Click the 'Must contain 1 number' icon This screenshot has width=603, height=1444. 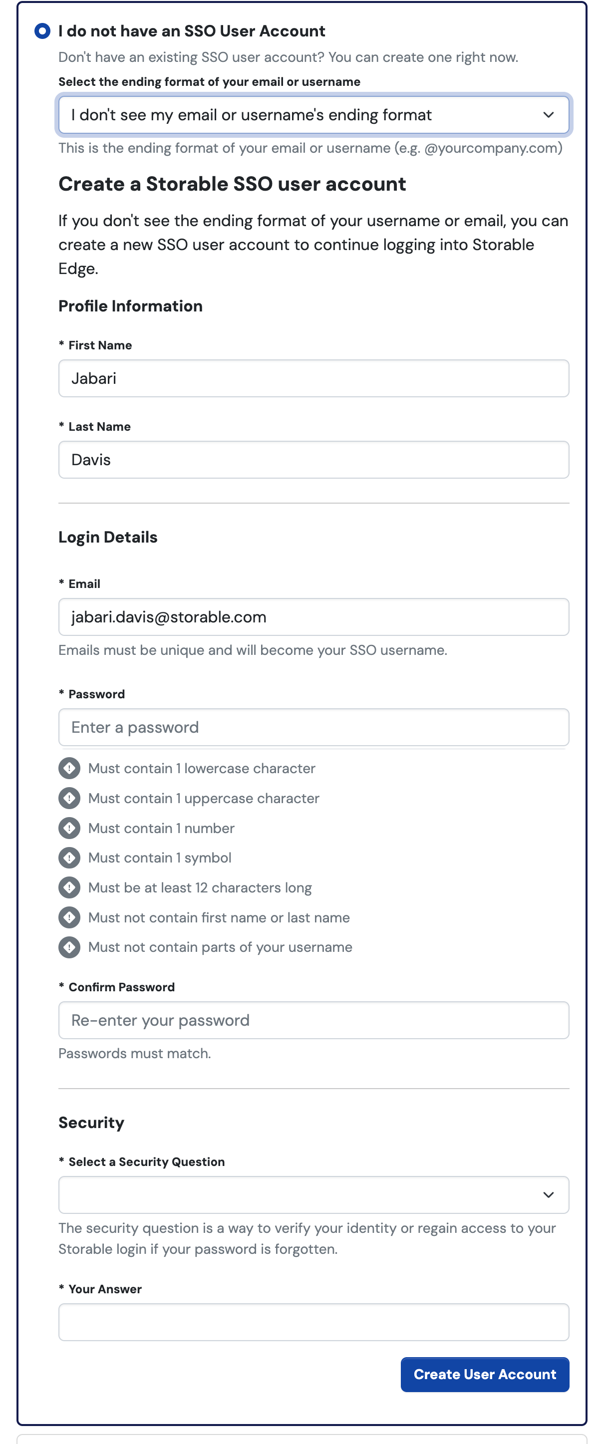[69, 828]
